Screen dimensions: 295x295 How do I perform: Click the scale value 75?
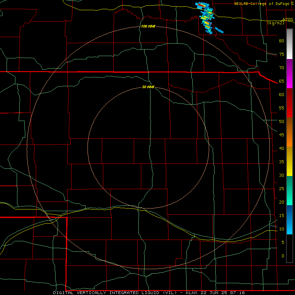(282, 54)
